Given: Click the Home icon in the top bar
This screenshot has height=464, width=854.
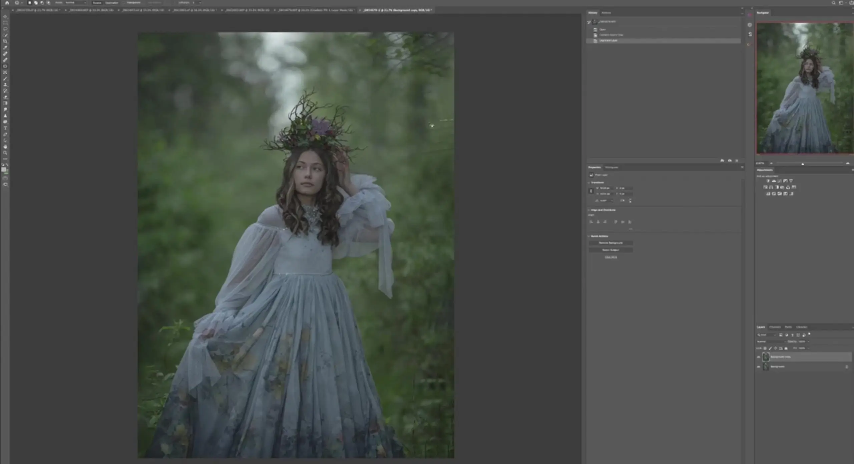Looking at the screenshot, I should 7,3.
